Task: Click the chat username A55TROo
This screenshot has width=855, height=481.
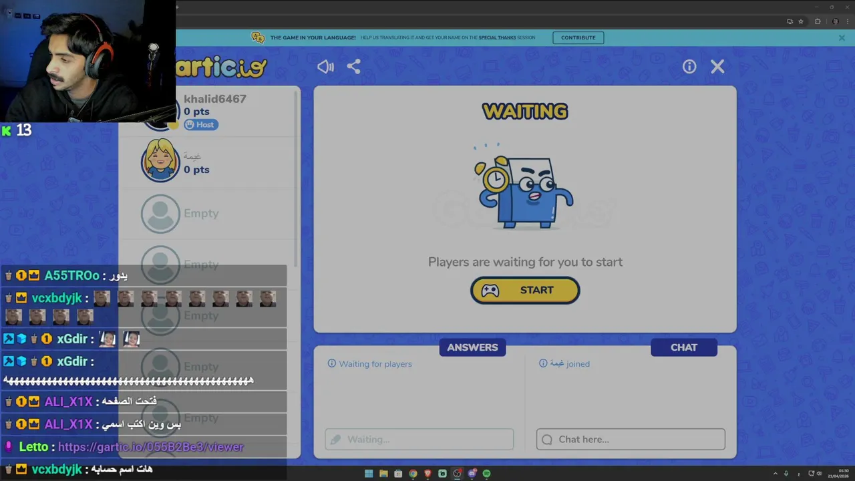Action: point(71,276)
